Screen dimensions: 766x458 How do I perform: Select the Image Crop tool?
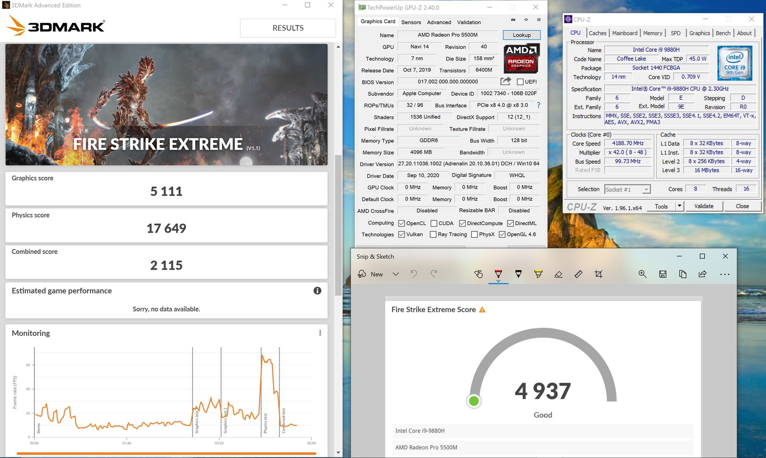pyautogui.click(x=598, y=274)
